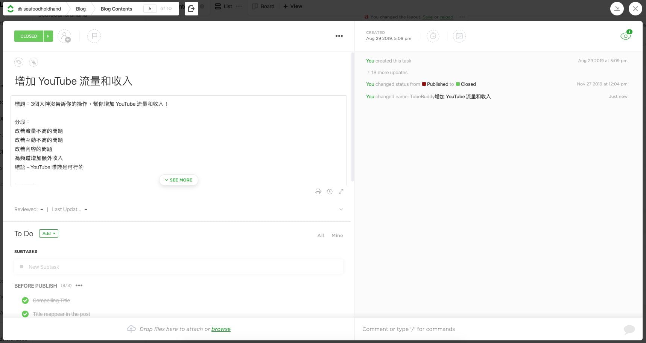
Task: Toggle watcher eye icon
Action: [625, 36]
